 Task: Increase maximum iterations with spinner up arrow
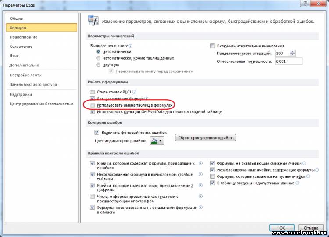[293, 52]
